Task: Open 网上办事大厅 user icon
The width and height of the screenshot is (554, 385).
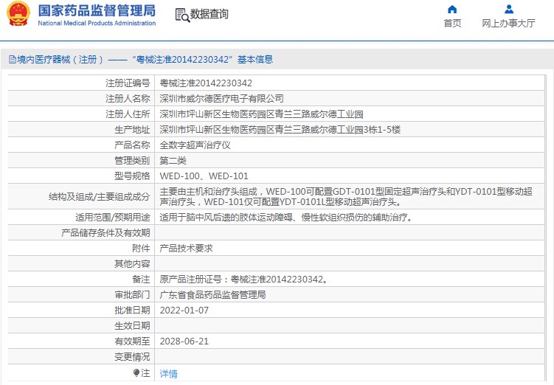Action: point(509,9)
